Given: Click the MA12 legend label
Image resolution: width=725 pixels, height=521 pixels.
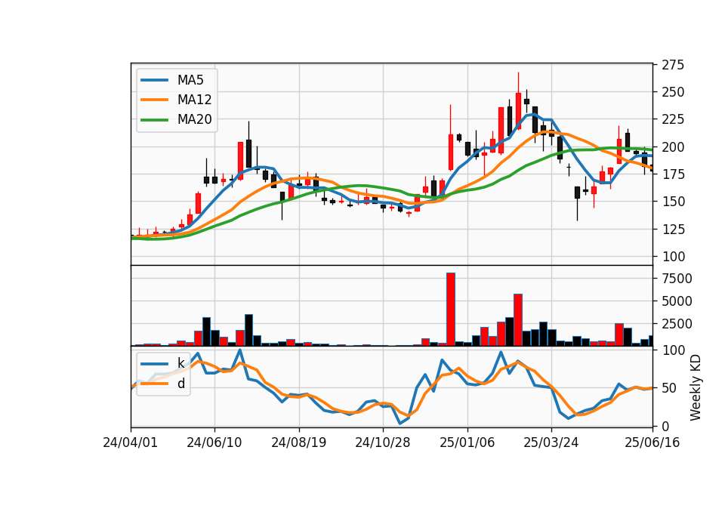Looking at the screenshot, I should click(194, 100).
